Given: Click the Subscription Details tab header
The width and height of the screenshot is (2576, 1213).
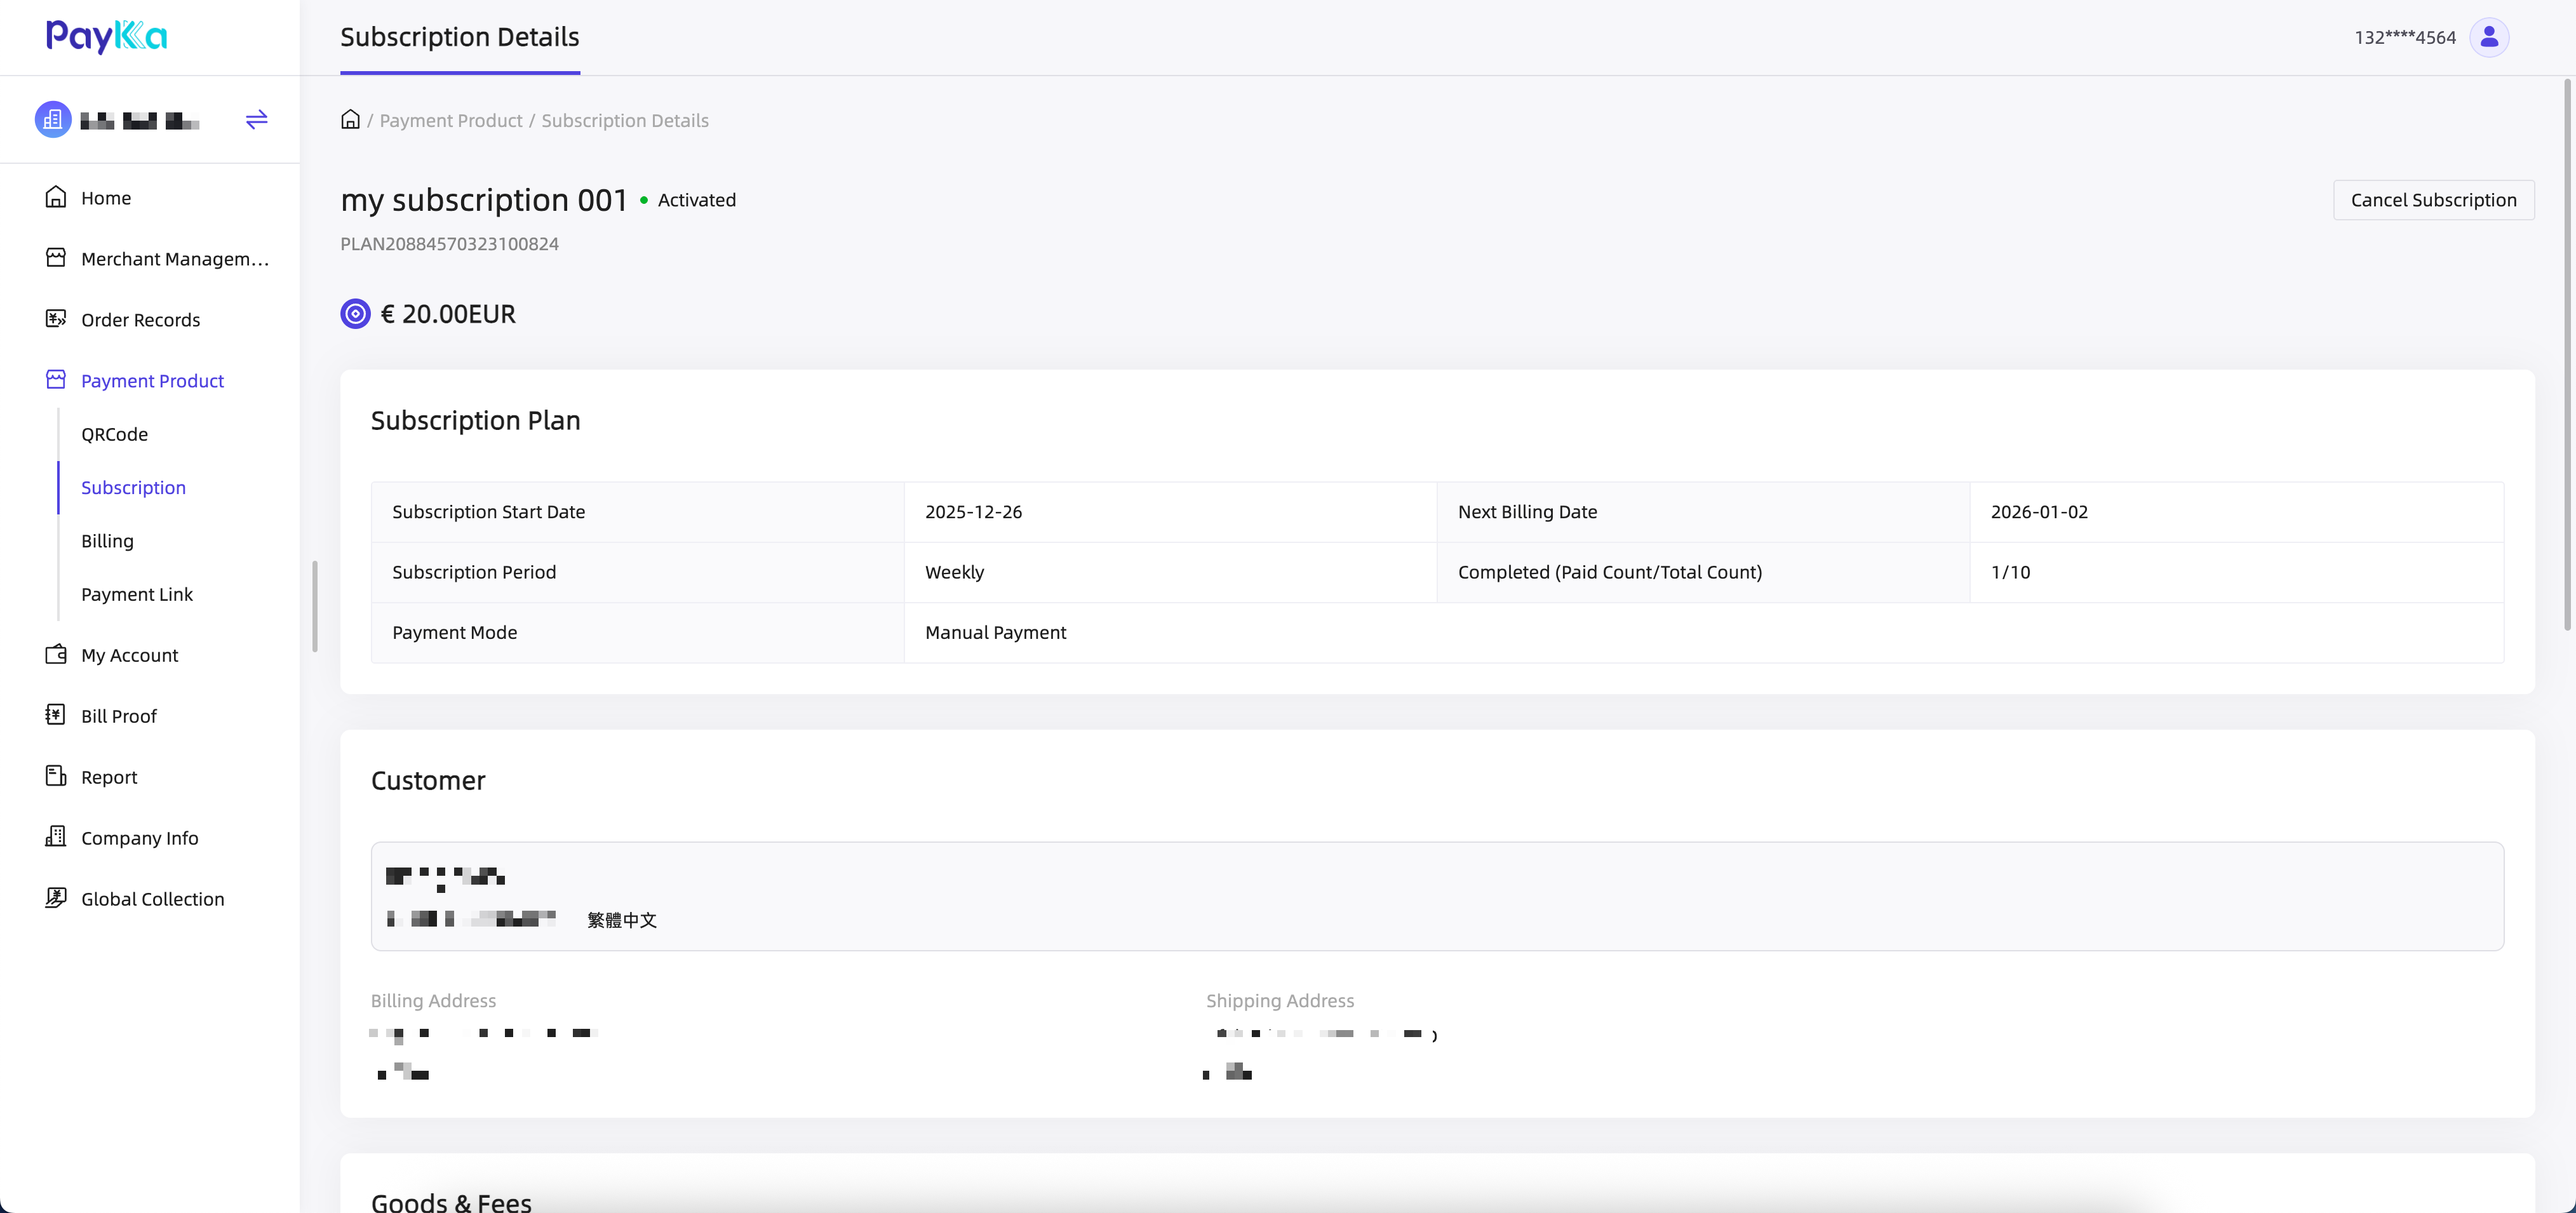Looking at the screenshot, I should (460, 38).
